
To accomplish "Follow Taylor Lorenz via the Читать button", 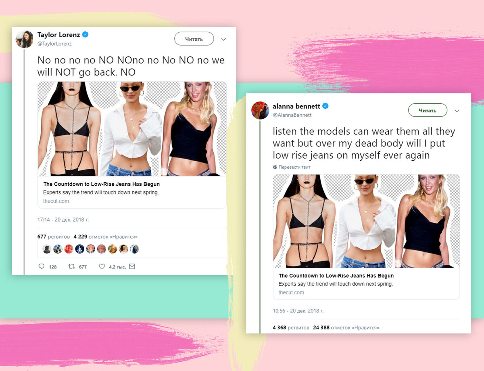I will (x=194, y=39).
